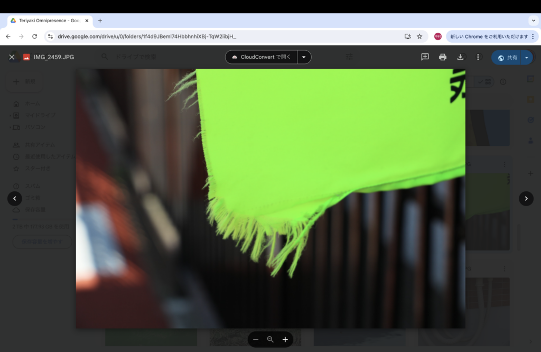Expand the open-with apps dropdown arrow

[x=304, y=57]
